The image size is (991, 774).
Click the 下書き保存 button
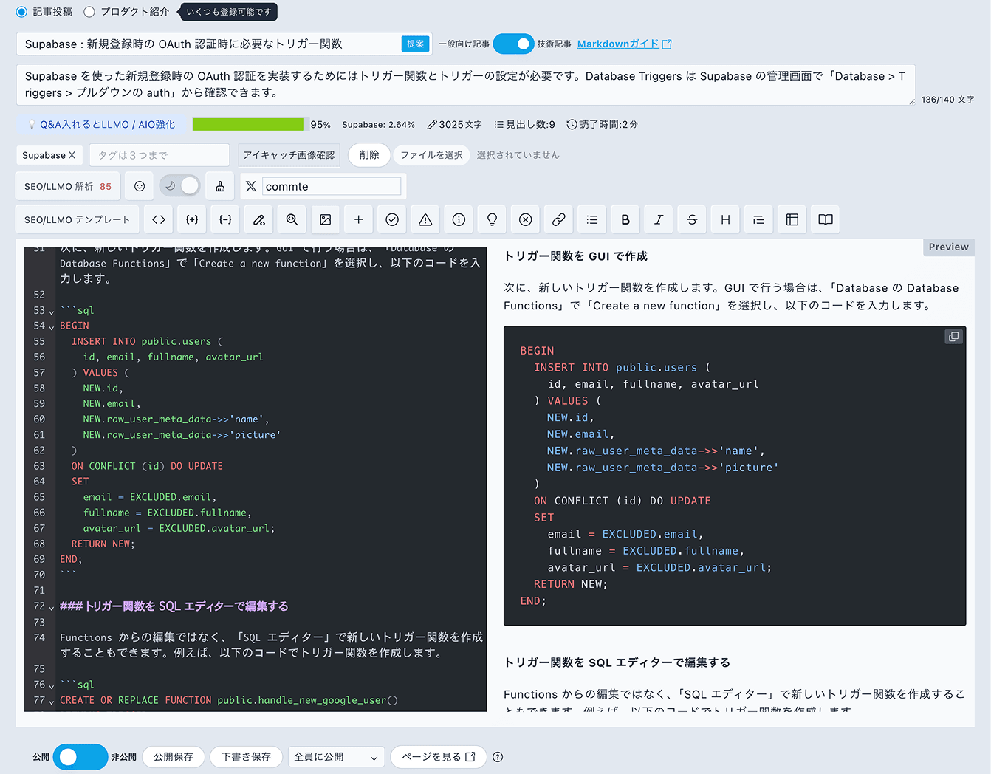[x=246, y=757]
